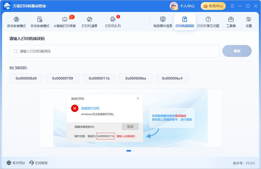The image size is (261, 169).
Task: Open 打印机常见问题 FAQ
Action: [x=208, y=22]
